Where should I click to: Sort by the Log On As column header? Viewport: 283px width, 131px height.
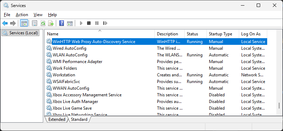(253, 34)
